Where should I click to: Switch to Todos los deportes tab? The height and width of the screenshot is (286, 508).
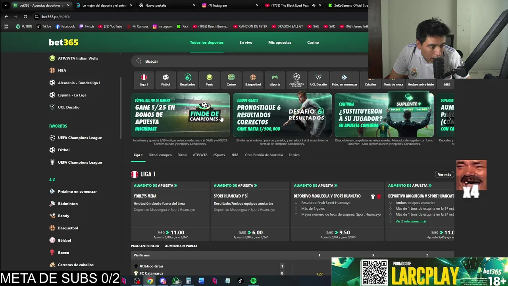pos(207,43)
